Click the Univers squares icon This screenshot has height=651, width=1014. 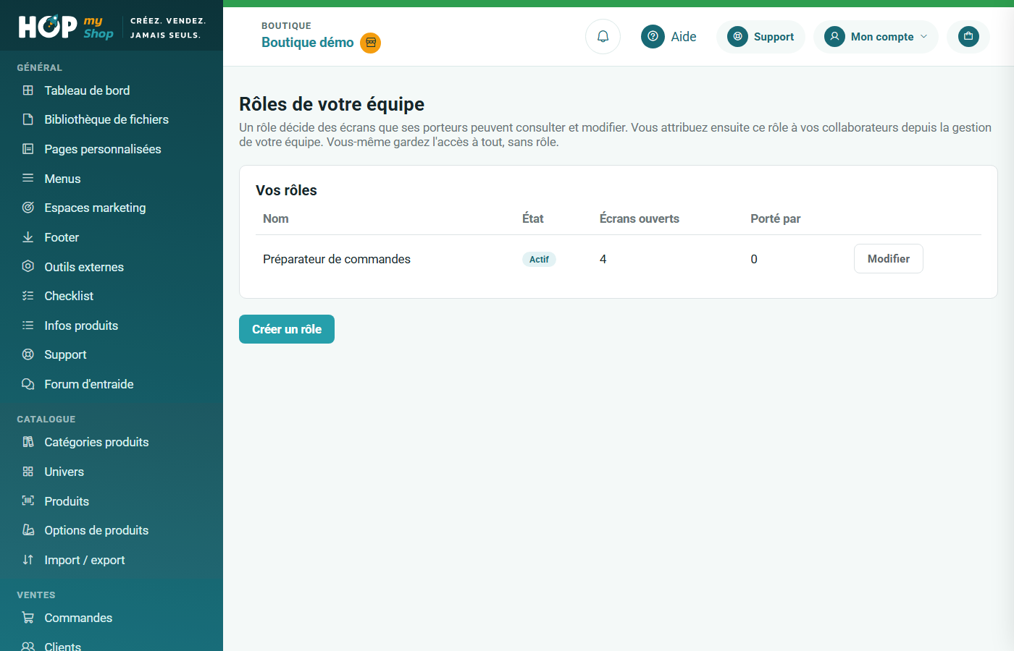[x=28, y=472]
